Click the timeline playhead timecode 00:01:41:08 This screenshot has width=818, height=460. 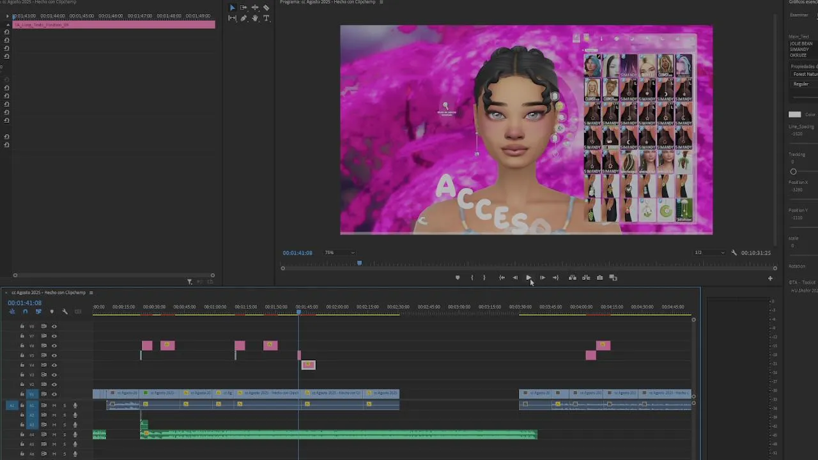coord(24,303)
